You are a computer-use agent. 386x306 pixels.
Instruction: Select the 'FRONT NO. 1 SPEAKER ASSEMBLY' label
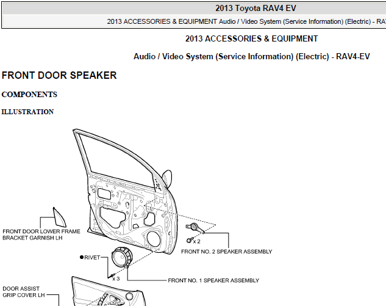213,280
